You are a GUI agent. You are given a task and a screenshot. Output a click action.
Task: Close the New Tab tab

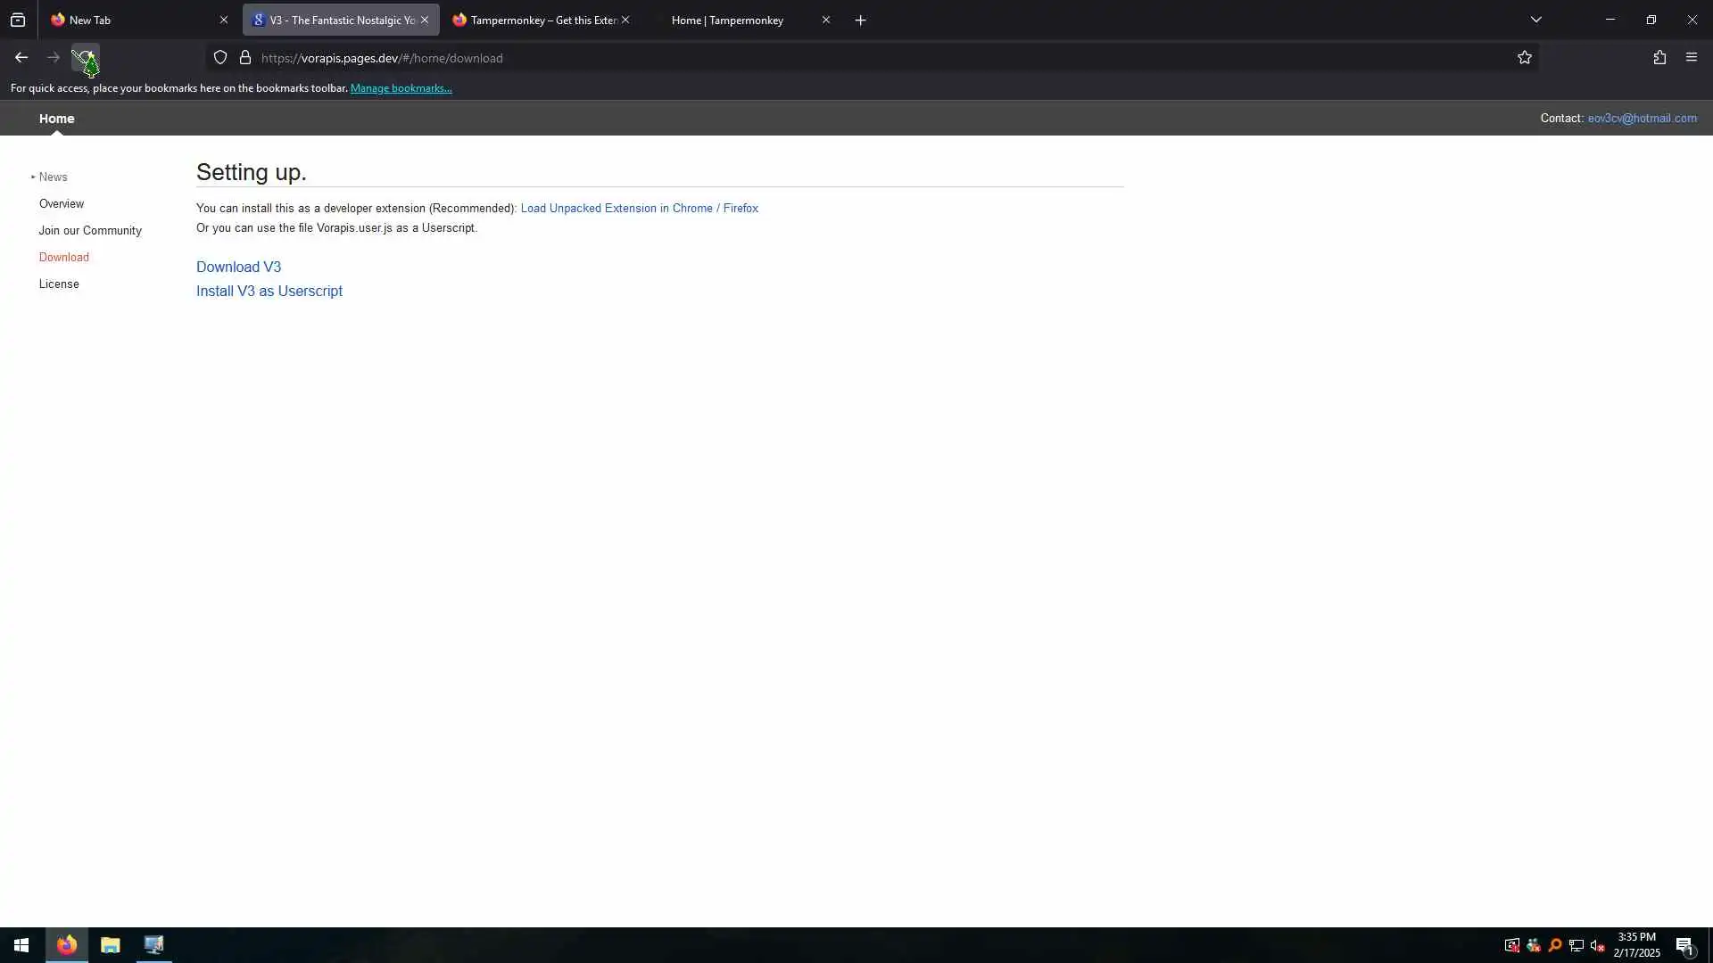click(224, 20)
